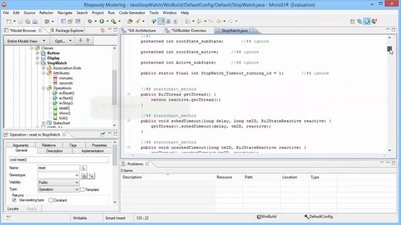Open the Implementation tab
This screenshot has height=225, width=401.
pos(93,151)
